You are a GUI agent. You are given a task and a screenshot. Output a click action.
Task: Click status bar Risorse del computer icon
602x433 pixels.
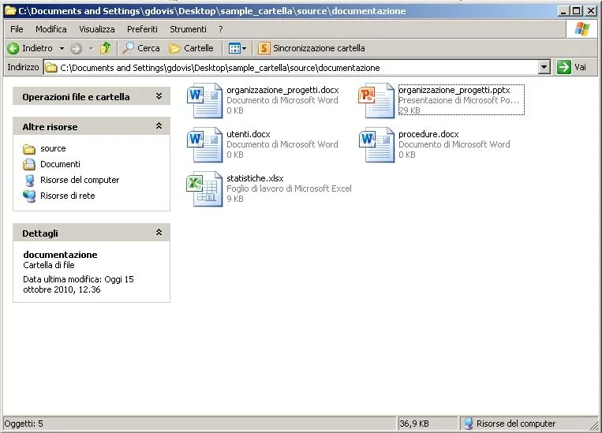[x=468, y=424]
